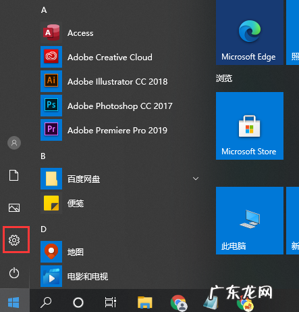
Task: Select the 浏览 tile group title
Action: pos(224,79)
